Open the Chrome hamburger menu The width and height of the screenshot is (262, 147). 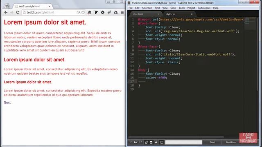pyautogui.click(x=122, y=12)
